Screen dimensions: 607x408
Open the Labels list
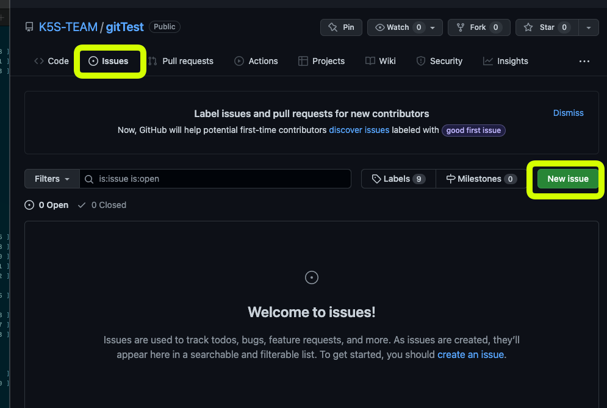398,179
